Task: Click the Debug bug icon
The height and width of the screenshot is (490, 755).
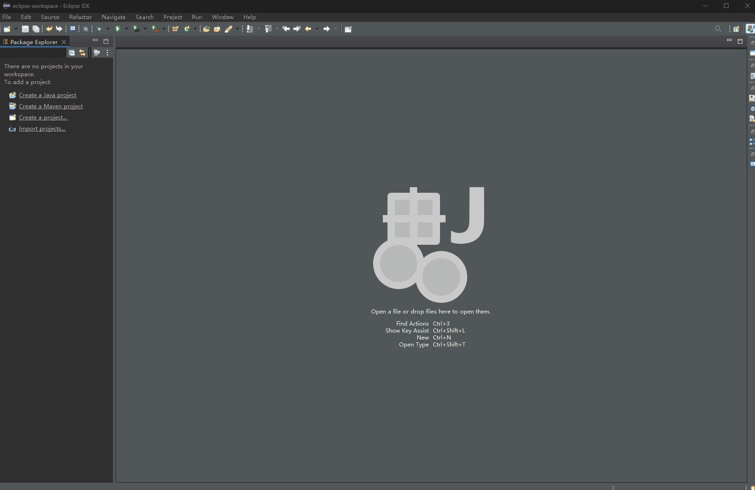Action: point(99,29)
